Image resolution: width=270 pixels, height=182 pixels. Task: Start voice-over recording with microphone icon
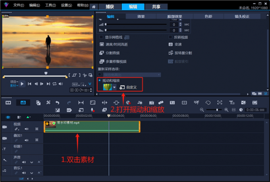click(93, 110)
